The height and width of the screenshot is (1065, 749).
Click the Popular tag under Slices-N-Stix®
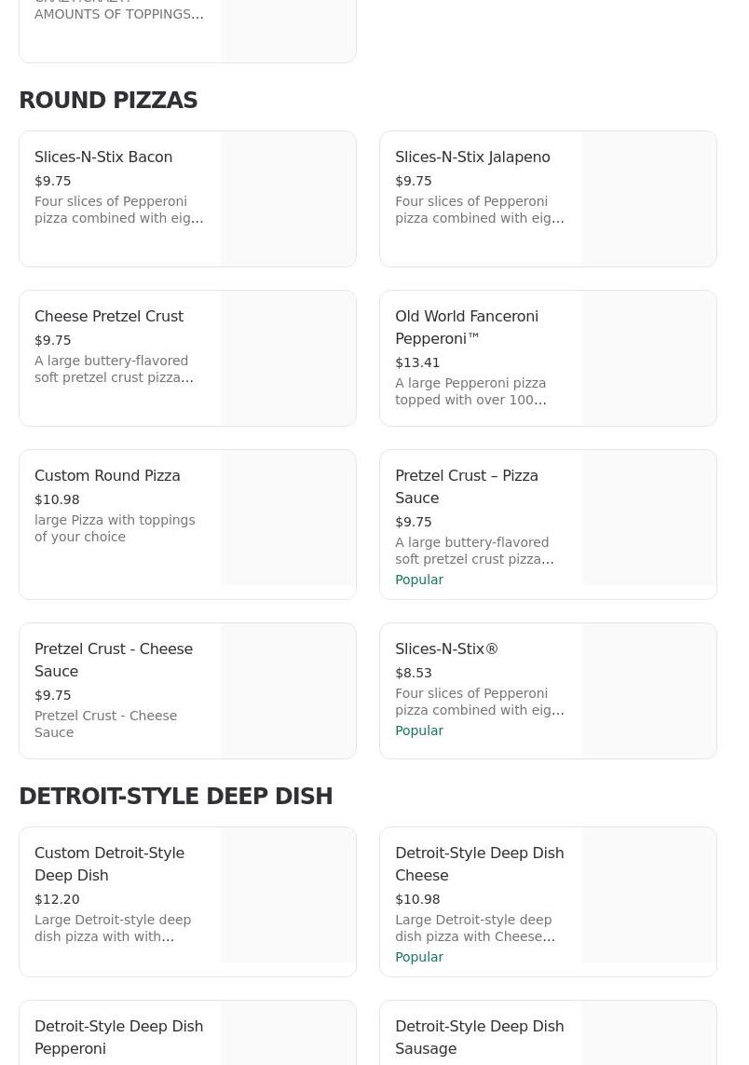(419, 730)
